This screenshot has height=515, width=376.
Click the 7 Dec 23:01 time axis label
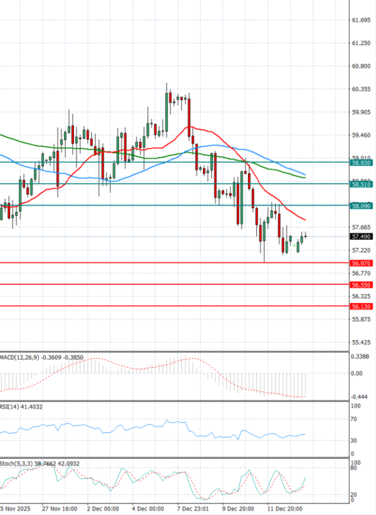pyautogui.click(x=194, y=508)
